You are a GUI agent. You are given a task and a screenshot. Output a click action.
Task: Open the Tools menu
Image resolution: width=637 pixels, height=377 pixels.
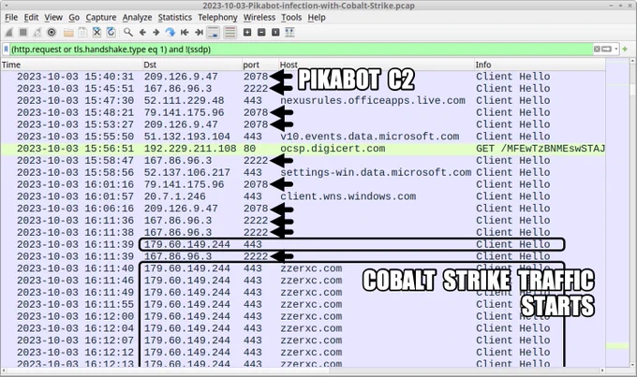291,18
